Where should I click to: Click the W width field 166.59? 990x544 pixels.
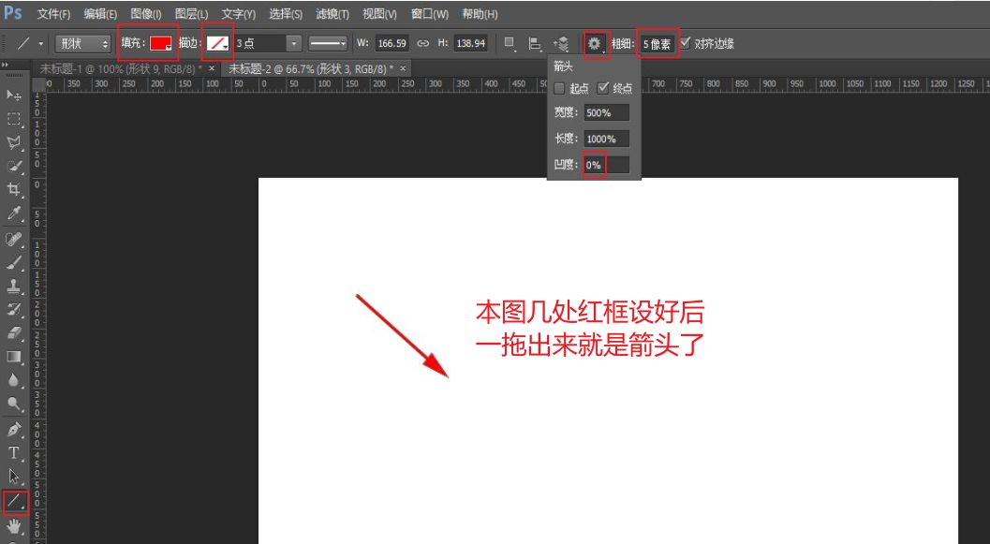(392, 44)
